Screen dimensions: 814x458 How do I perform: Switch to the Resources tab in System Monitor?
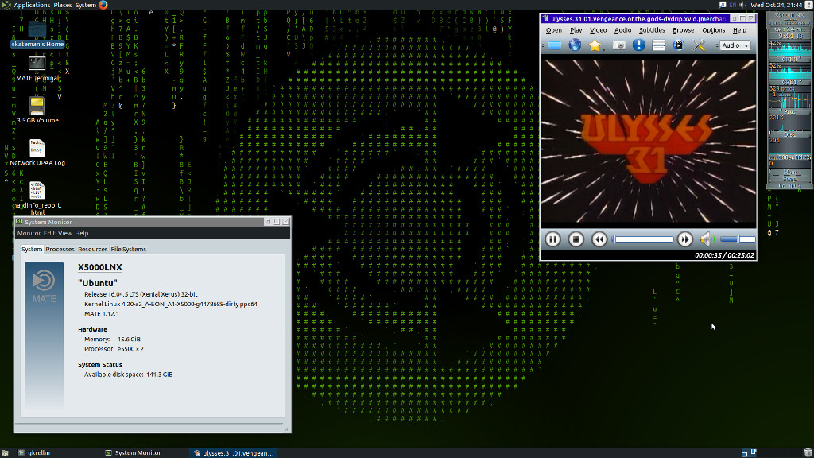click(92, 249)
